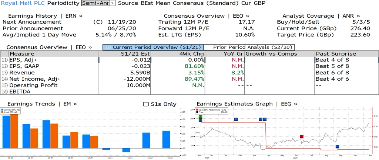
Task: Click the 3.15% four-week change value
Action: pyautogui.click(x=196, y=72)
